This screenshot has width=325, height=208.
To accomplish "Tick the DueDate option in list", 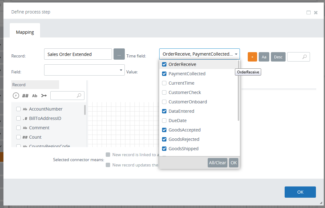I will click(164, 121).
